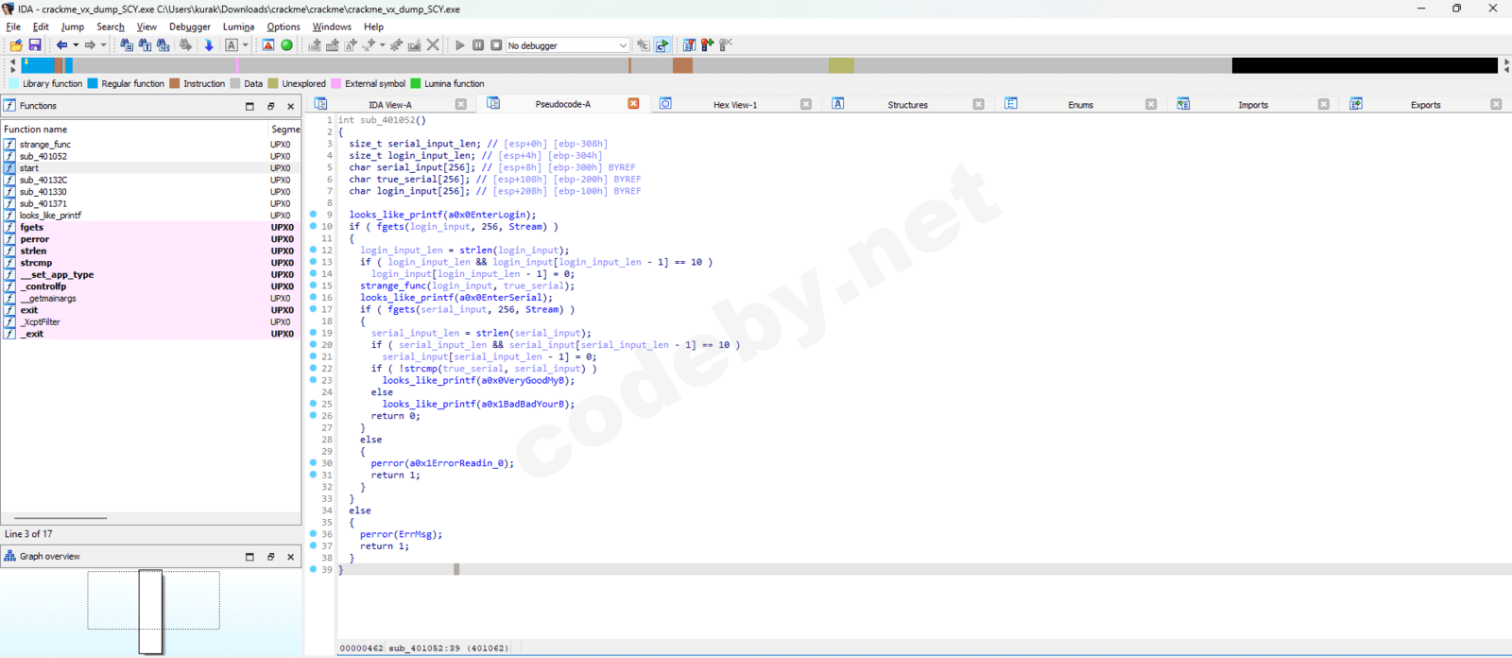1512x658 pixels.
Task: Open the Lumina menu
Action: (238, 26)
